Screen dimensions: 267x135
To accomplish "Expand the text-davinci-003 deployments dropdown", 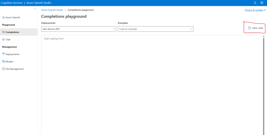I will click(114, 29).
